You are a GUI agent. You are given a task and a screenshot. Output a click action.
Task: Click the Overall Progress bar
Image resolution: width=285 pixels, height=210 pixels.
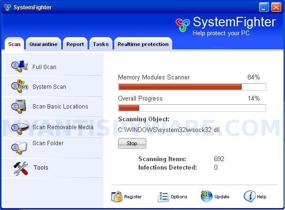tap(192, 108)
